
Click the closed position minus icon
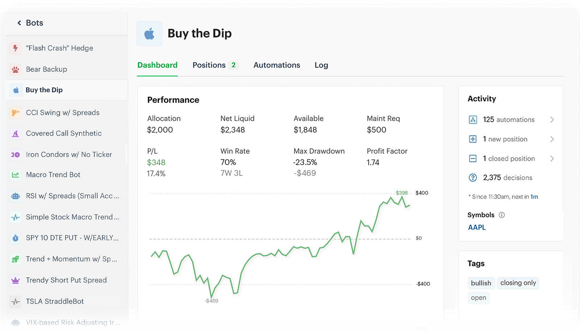(473, 158)
